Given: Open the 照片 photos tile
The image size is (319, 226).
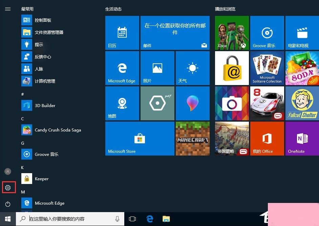Looking at the screenshot, I should (157, 68).
